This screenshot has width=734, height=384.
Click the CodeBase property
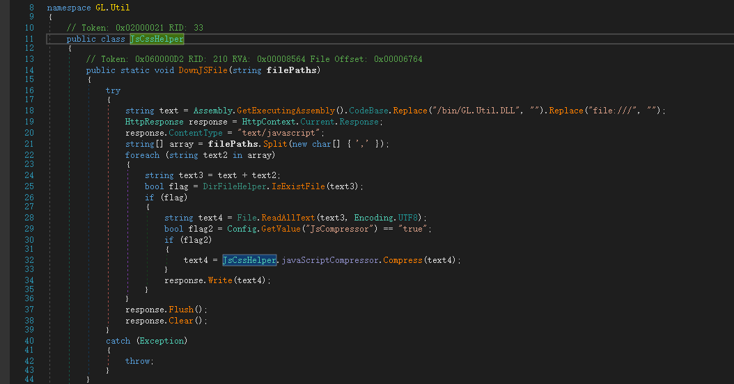click(368, 111)
